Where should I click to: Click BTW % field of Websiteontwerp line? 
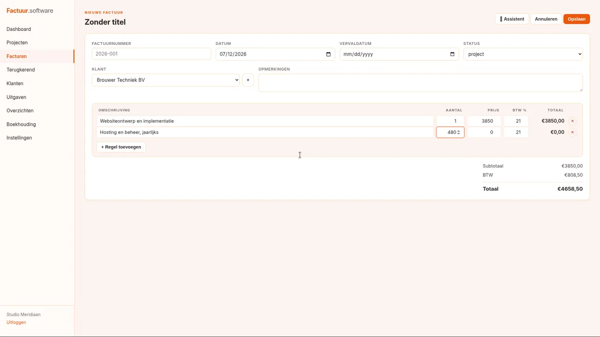point(516,121)
